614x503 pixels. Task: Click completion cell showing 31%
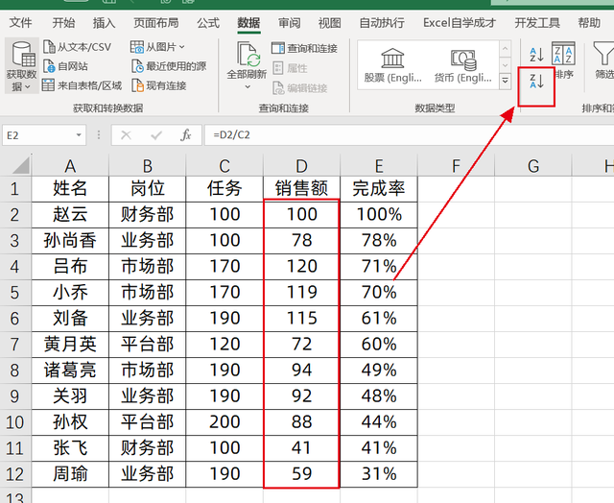379,474
